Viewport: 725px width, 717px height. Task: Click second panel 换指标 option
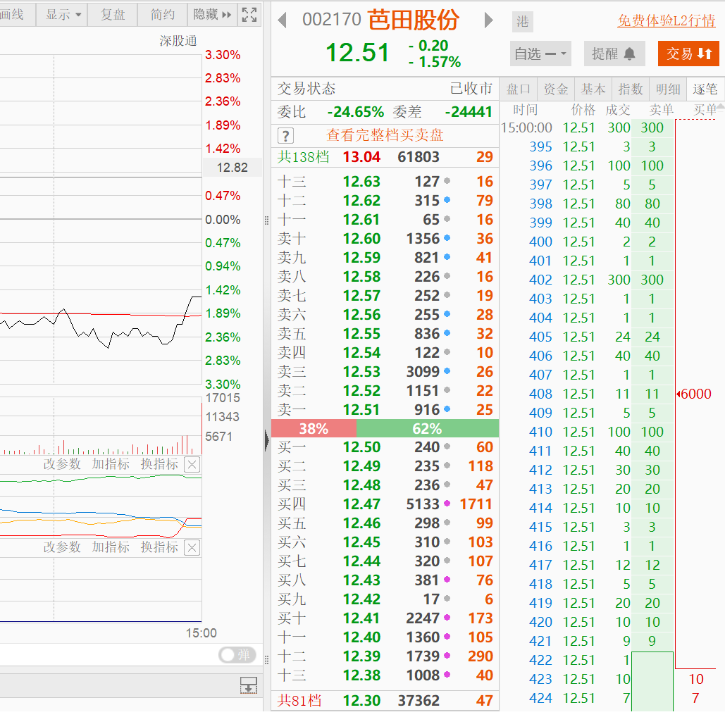(159, 547)
